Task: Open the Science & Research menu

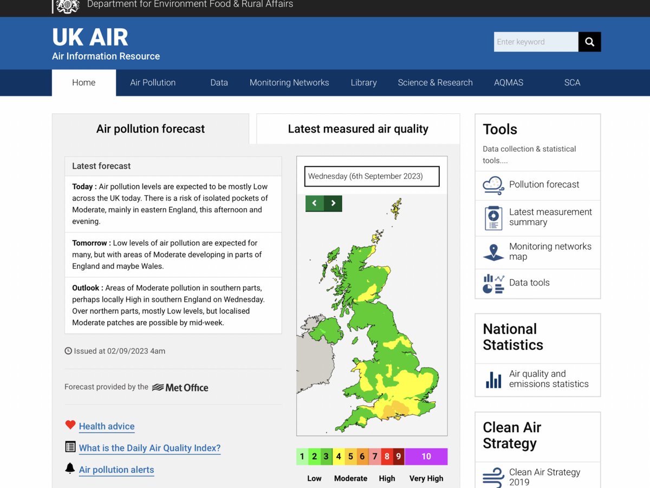Action: pyautogui.click(x=435, y=82)
